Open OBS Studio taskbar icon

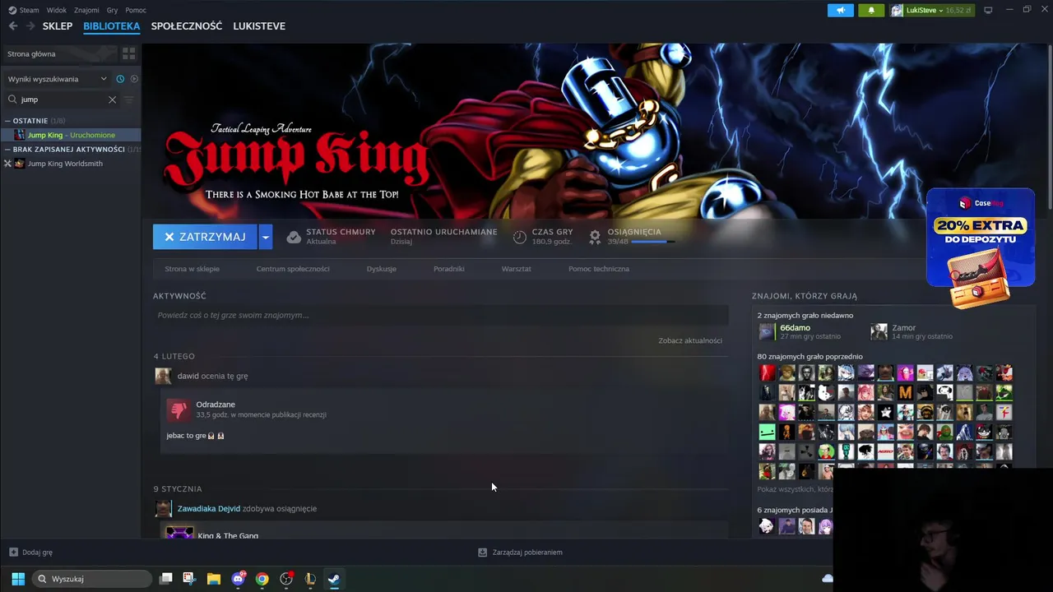pyautogui.click(x=286, y=579)
